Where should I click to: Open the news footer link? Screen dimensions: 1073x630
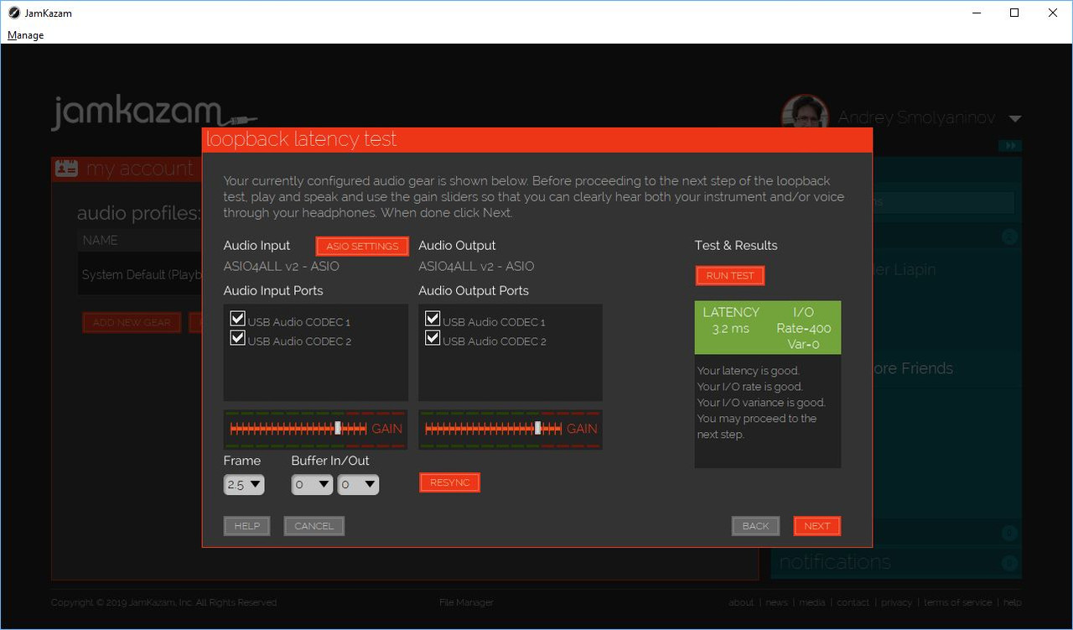[x=777, y=602]
